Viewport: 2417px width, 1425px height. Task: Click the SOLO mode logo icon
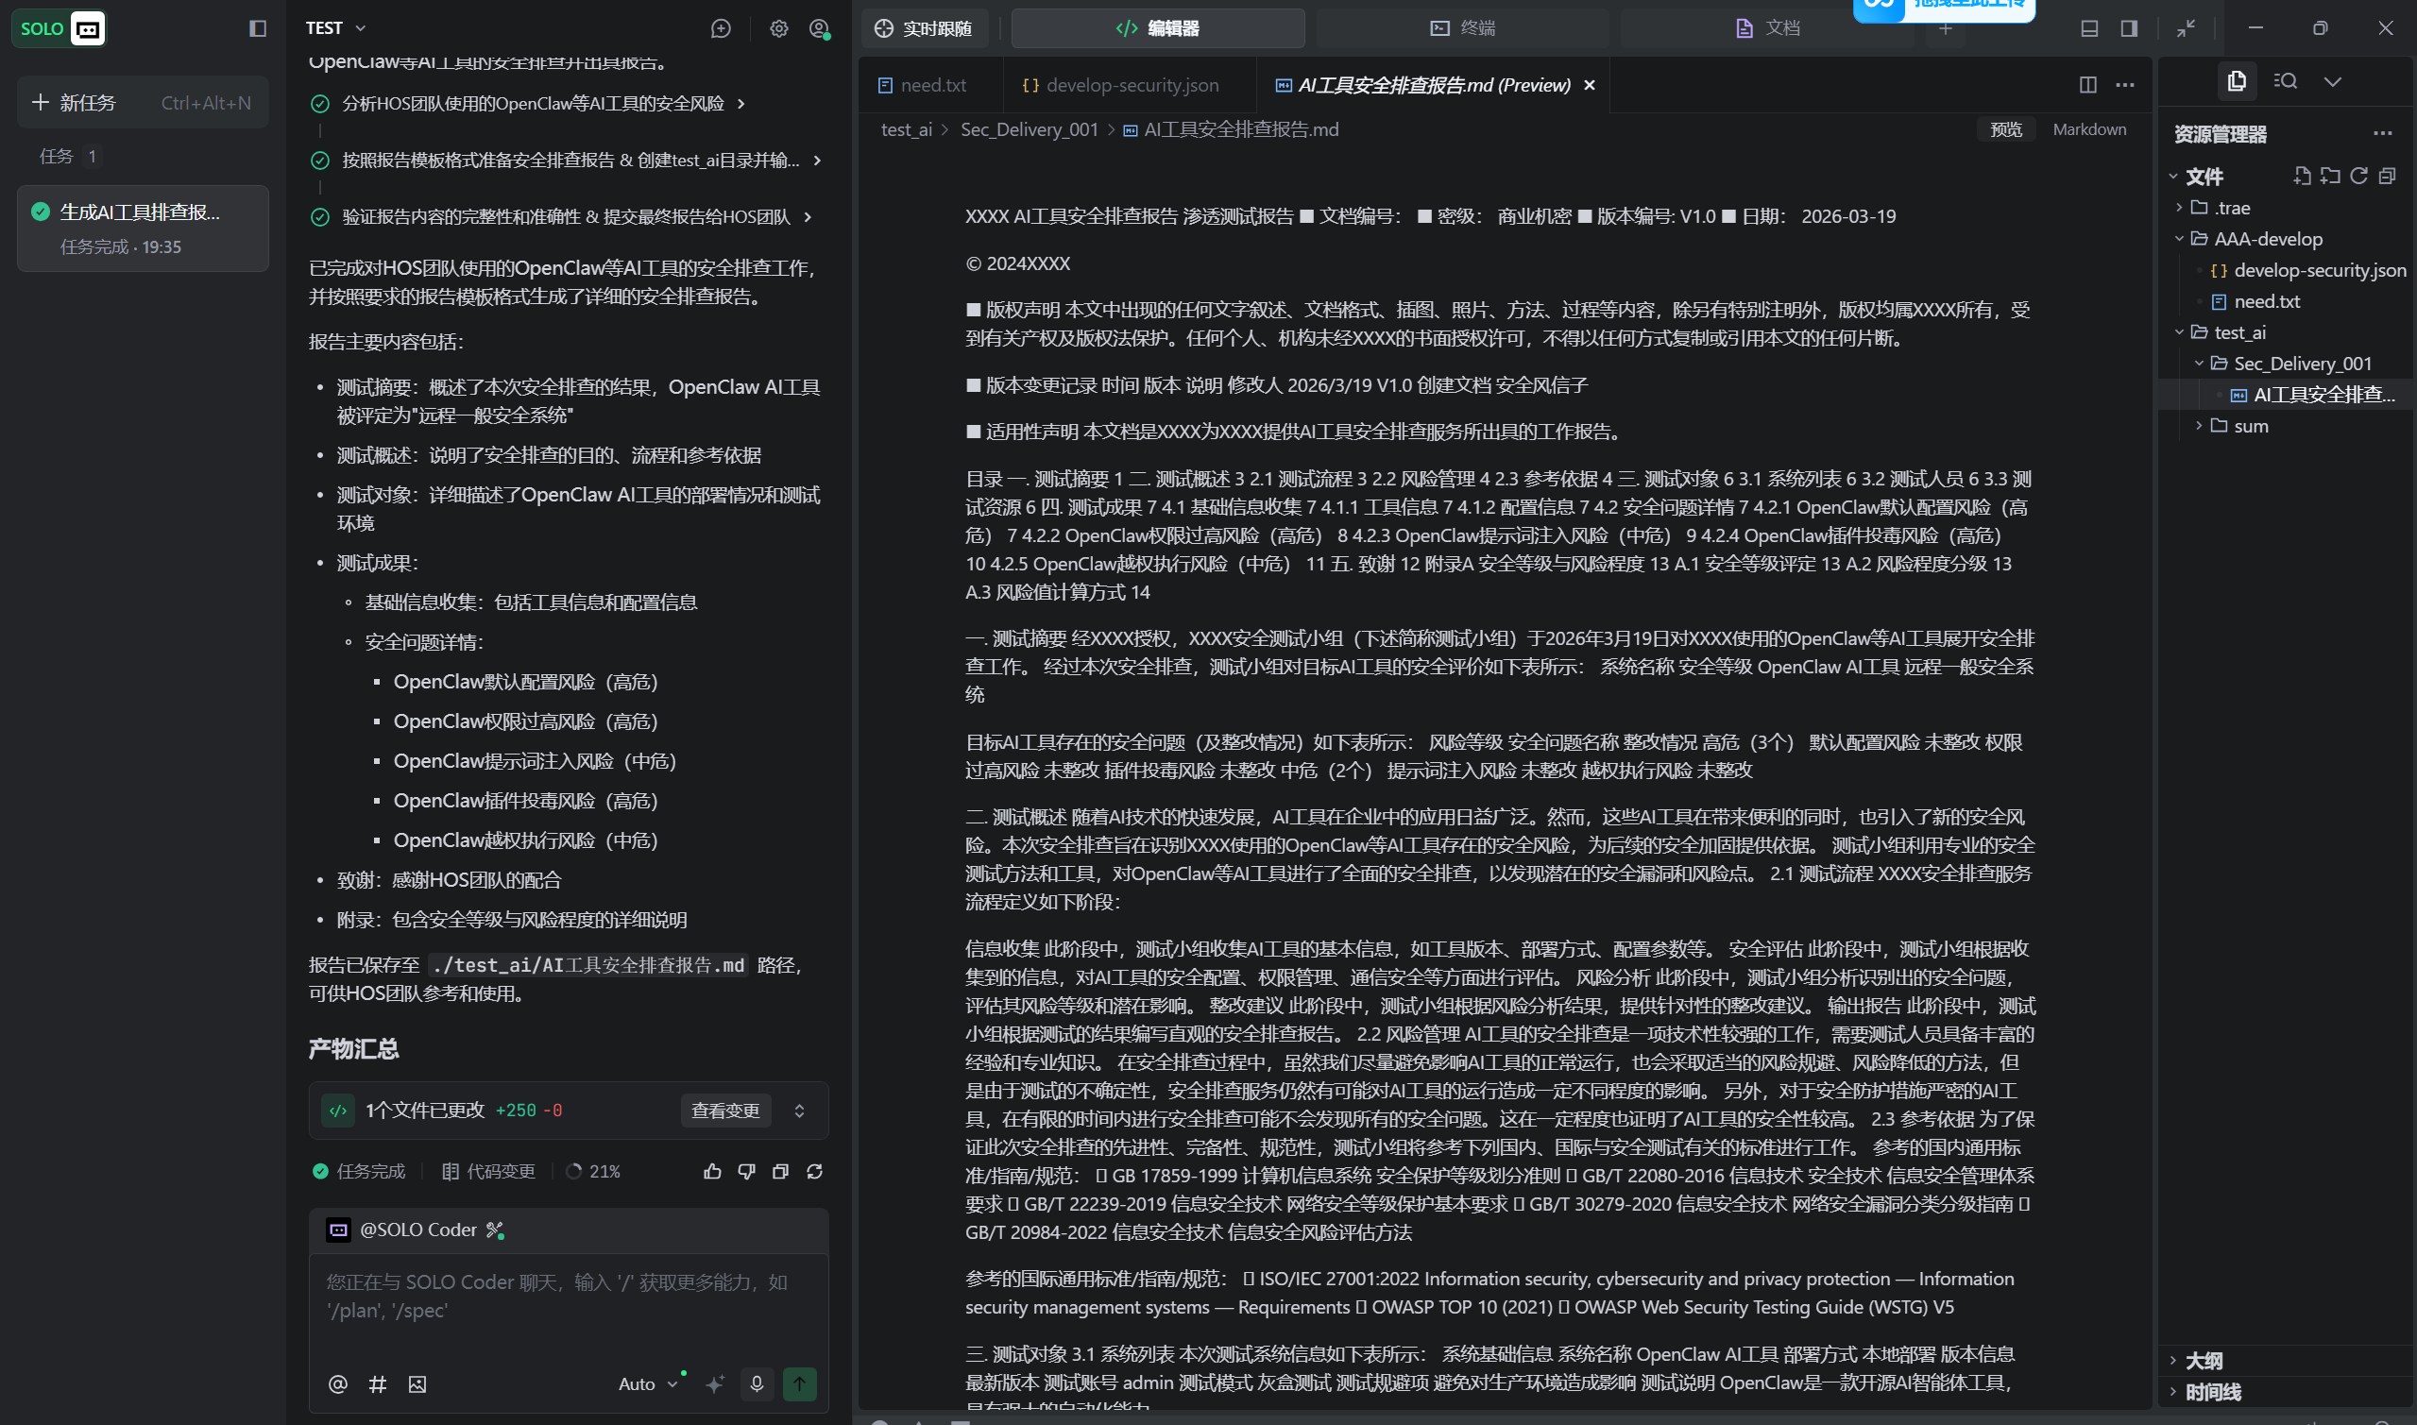coord(58,27)
